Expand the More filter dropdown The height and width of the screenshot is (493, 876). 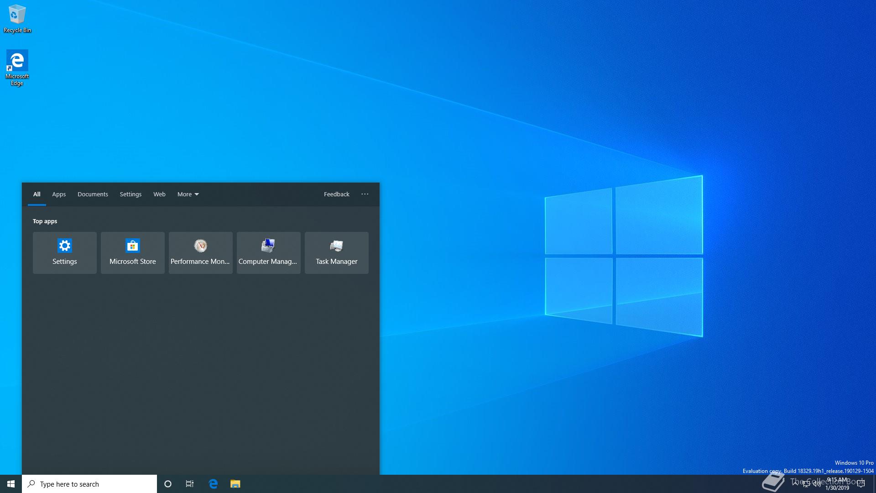(188, 194)
